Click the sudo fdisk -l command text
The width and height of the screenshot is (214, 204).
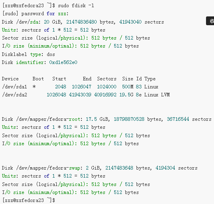click(76, 6)
